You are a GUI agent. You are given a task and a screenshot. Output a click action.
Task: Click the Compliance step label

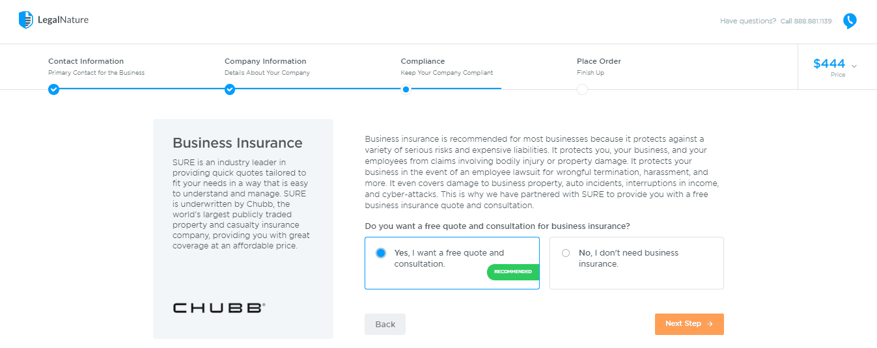click(x=423, y=61)
